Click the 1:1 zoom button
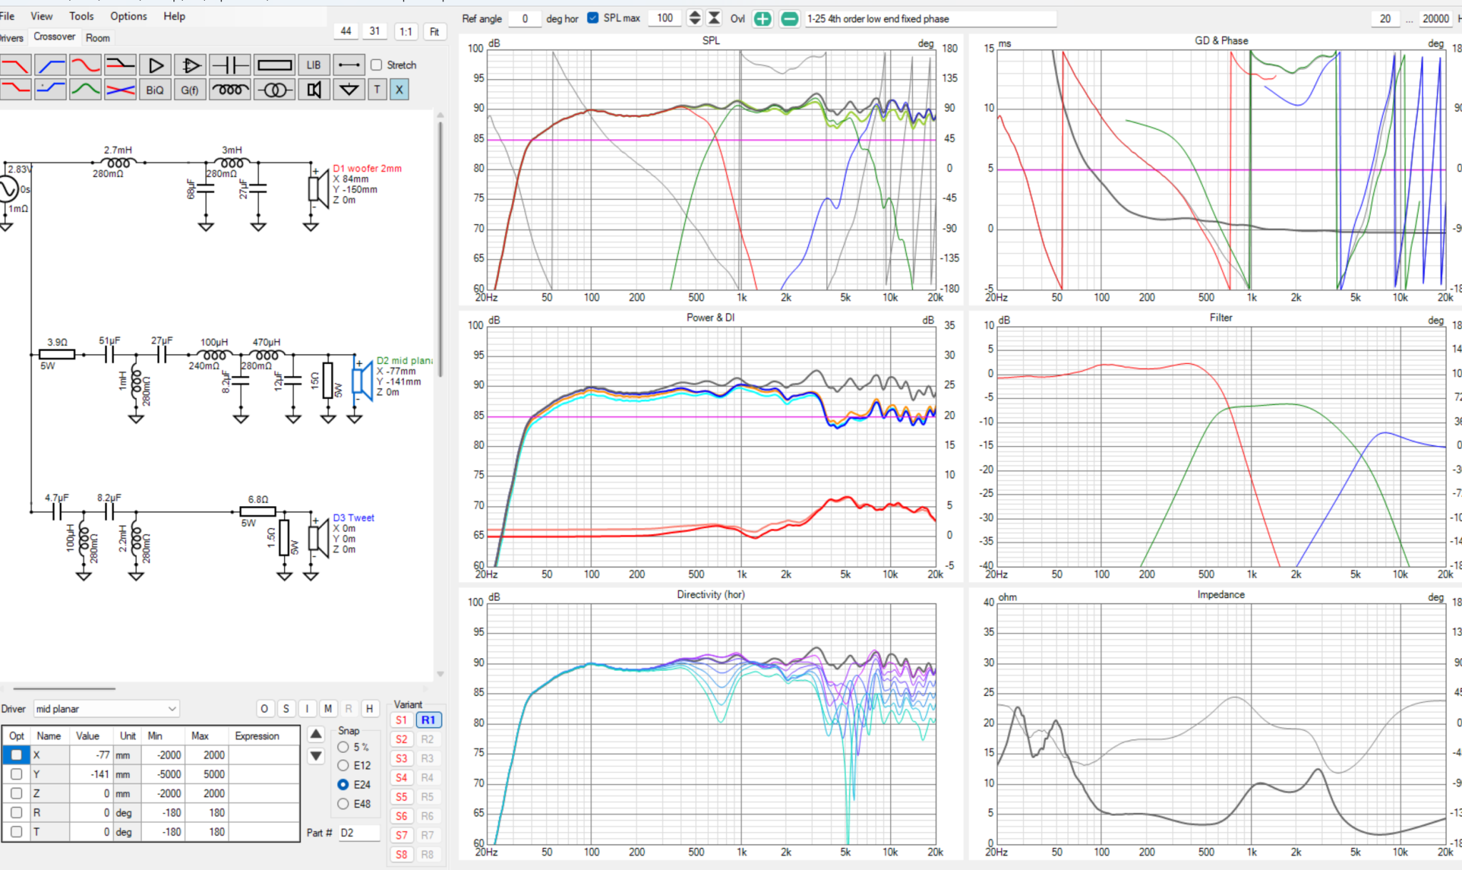Image resolution: width=1462 pixels, height=870 pixels. coord(405,31)
